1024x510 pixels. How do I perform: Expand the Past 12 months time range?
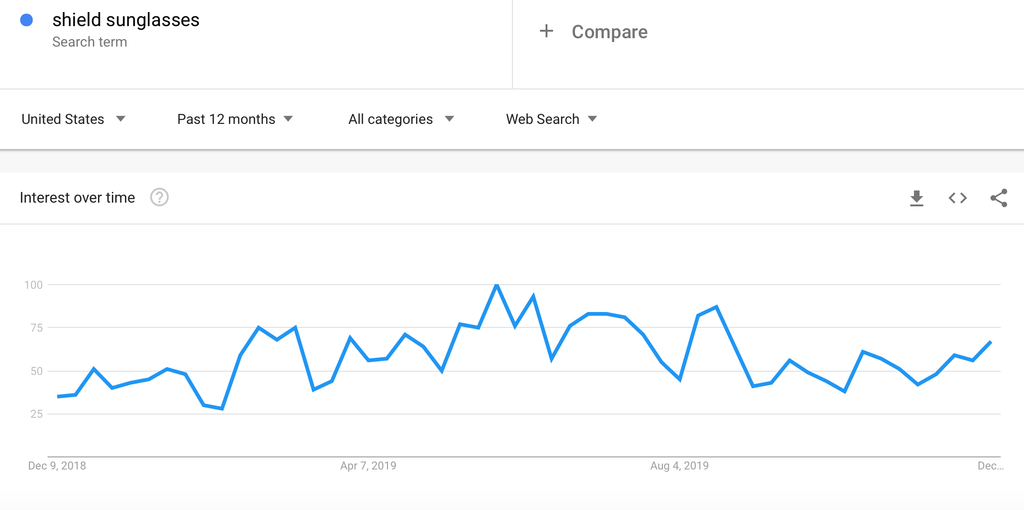(235, 119)
